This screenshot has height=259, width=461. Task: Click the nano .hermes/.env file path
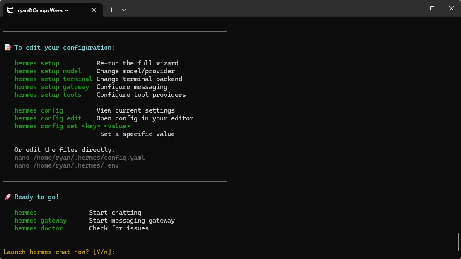tap(67, 165)
